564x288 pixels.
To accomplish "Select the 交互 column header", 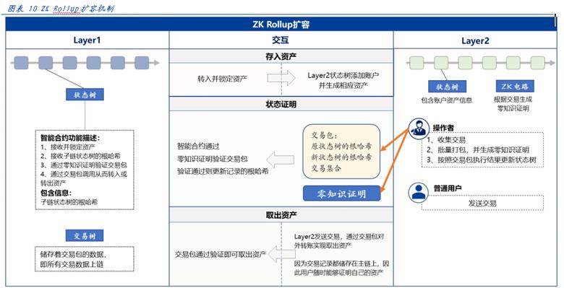I will click(281, 40).
